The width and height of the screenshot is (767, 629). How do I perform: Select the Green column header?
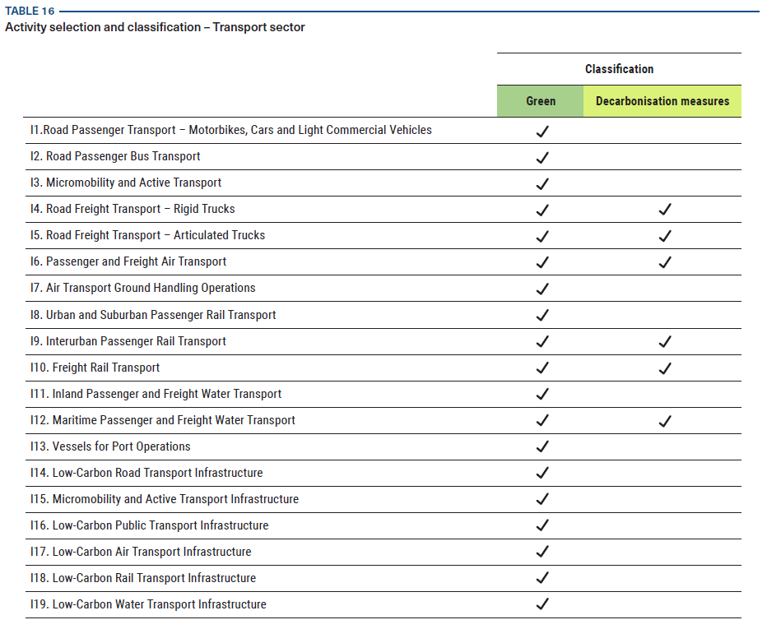tap(541, 101)
